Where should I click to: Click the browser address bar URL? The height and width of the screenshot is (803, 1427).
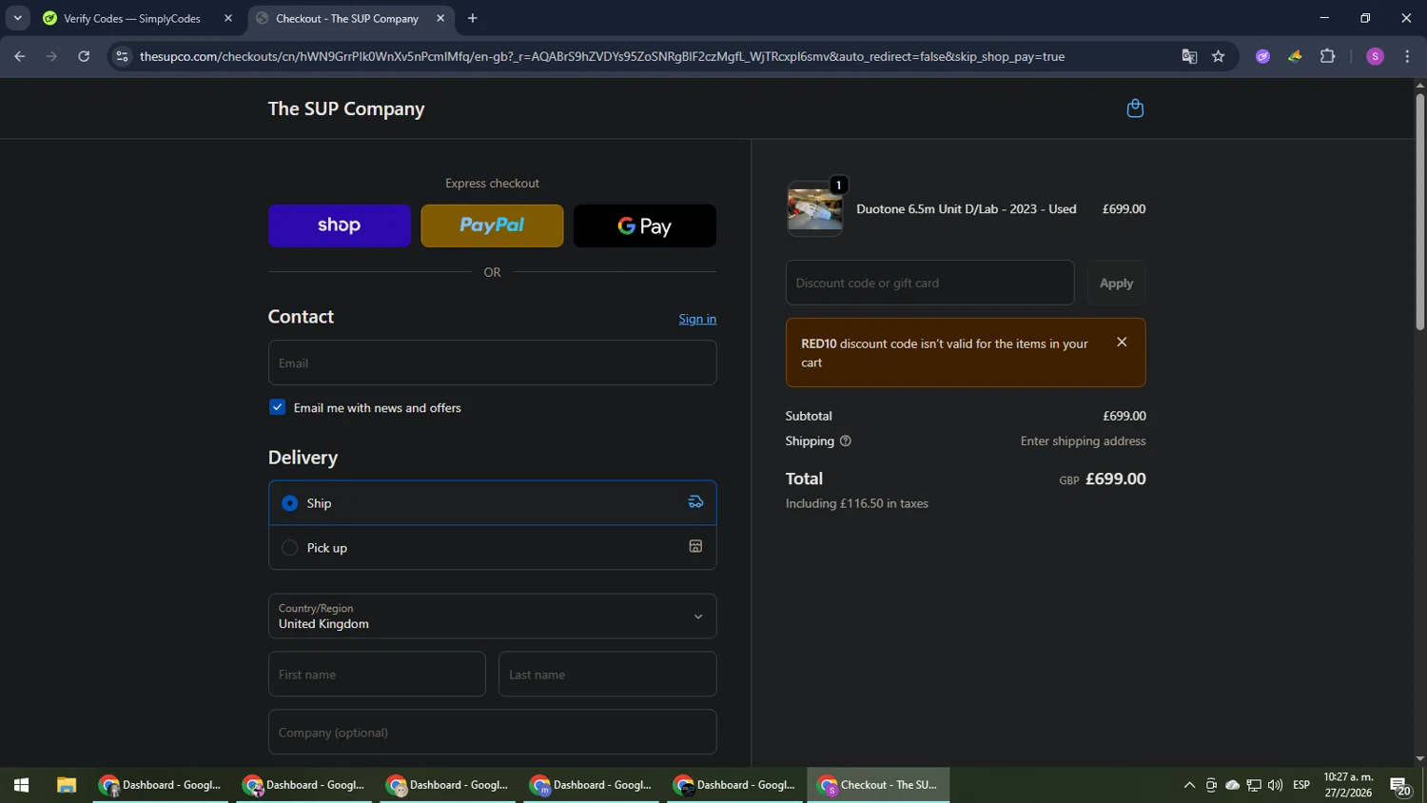click(x=602, y=56)
